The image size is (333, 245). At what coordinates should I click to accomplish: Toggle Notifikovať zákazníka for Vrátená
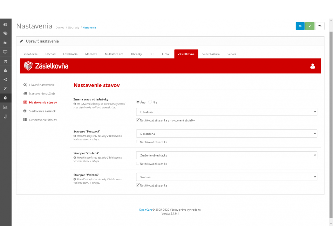click(x=138, y=185)
